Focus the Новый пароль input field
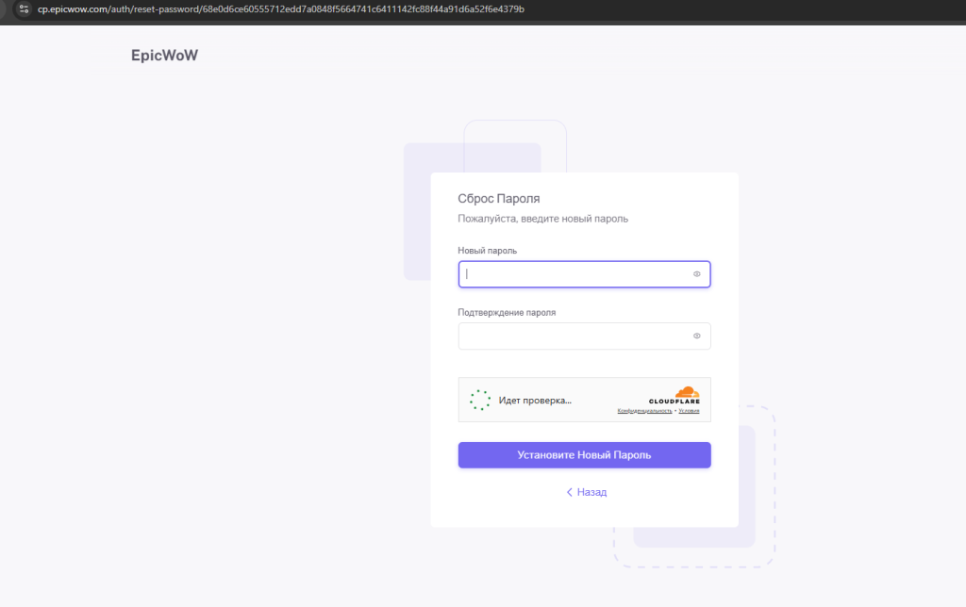 click(x=575, y=274)
